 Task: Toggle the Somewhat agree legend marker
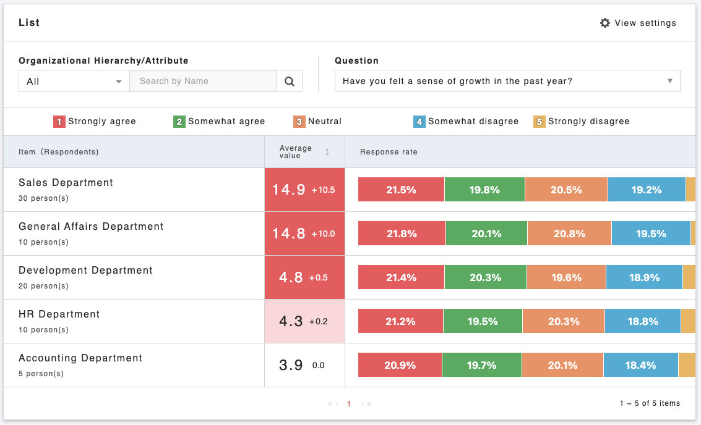[179, 122]
